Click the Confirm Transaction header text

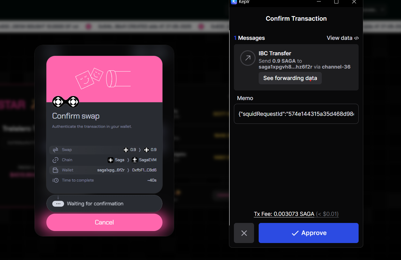click(x=296, y=19)
